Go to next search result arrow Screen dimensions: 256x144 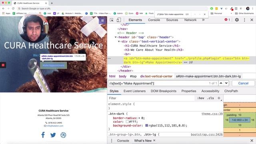(x=226, y=83)
